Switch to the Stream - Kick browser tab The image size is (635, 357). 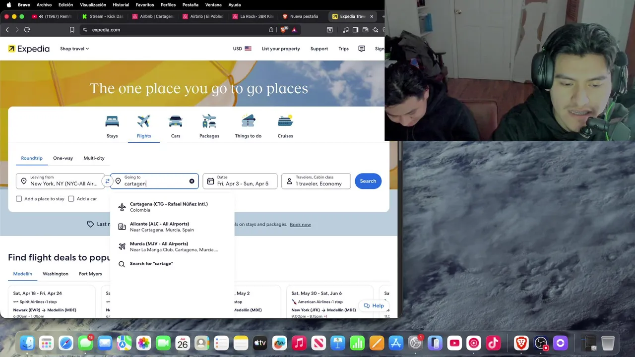point(103,16)
